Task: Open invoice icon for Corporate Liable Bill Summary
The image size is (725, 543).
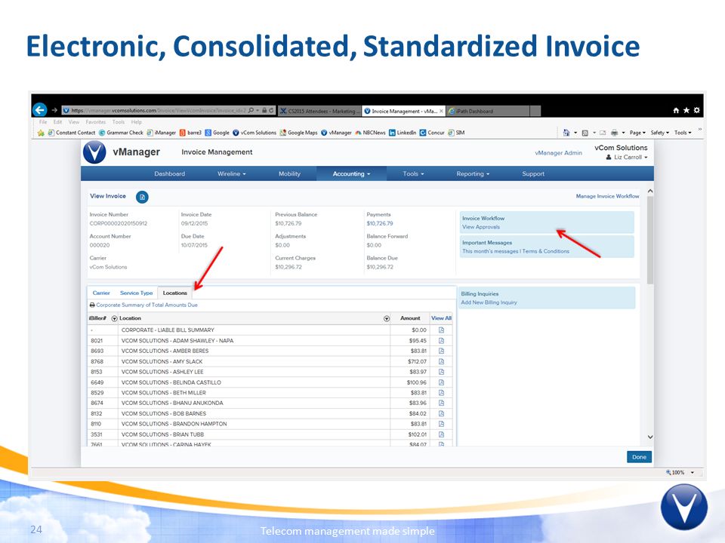Action: [x=441, y=330]
